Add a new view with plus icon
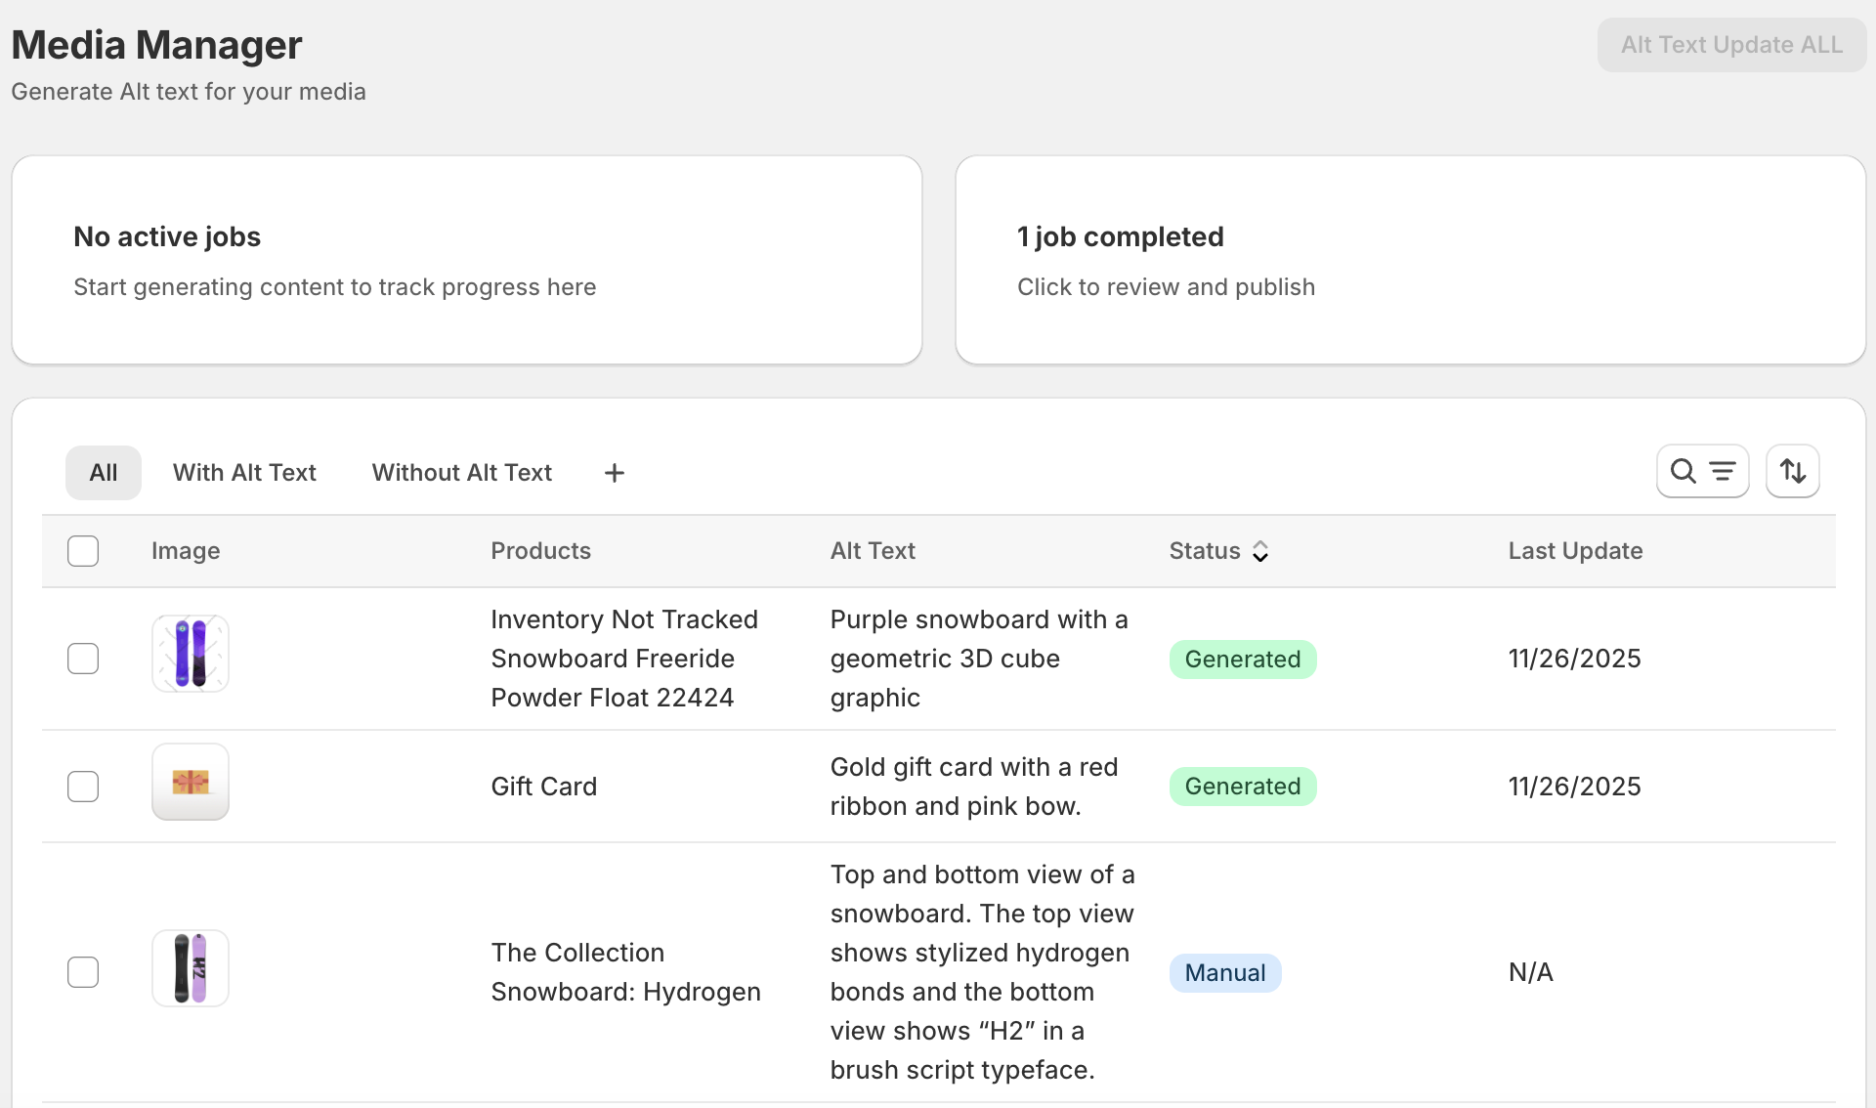The width and height of the screenshot is (1876, 1108). click(614, 473)
